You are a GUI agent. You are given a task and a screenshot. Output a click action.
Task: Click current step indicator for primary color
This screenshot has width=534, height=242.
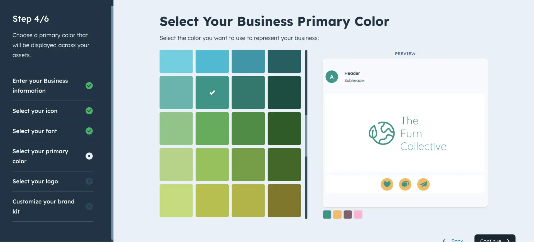tap(89, 156)
